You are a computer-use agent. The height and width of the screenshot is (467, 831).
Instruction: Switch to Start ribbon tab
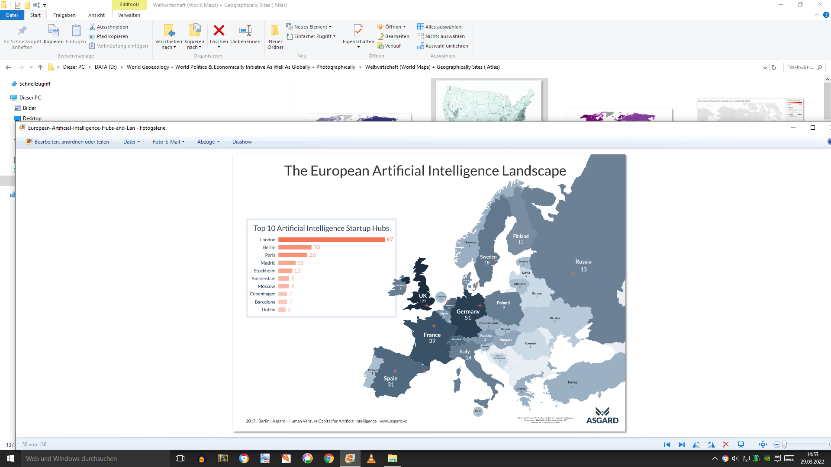click(x=35, y=15)
